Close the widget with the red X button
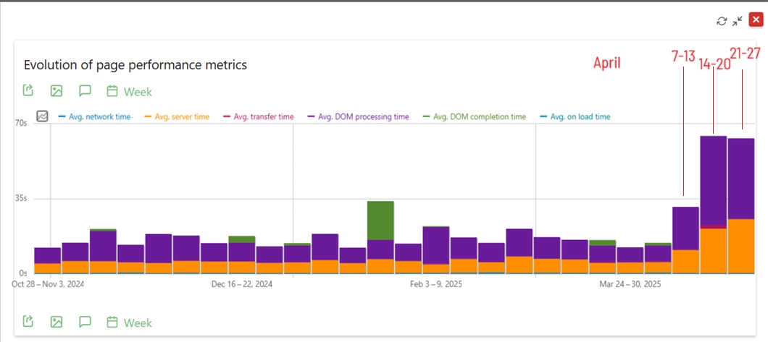Viewport: 768px width, 342px height. pos(756,20)
